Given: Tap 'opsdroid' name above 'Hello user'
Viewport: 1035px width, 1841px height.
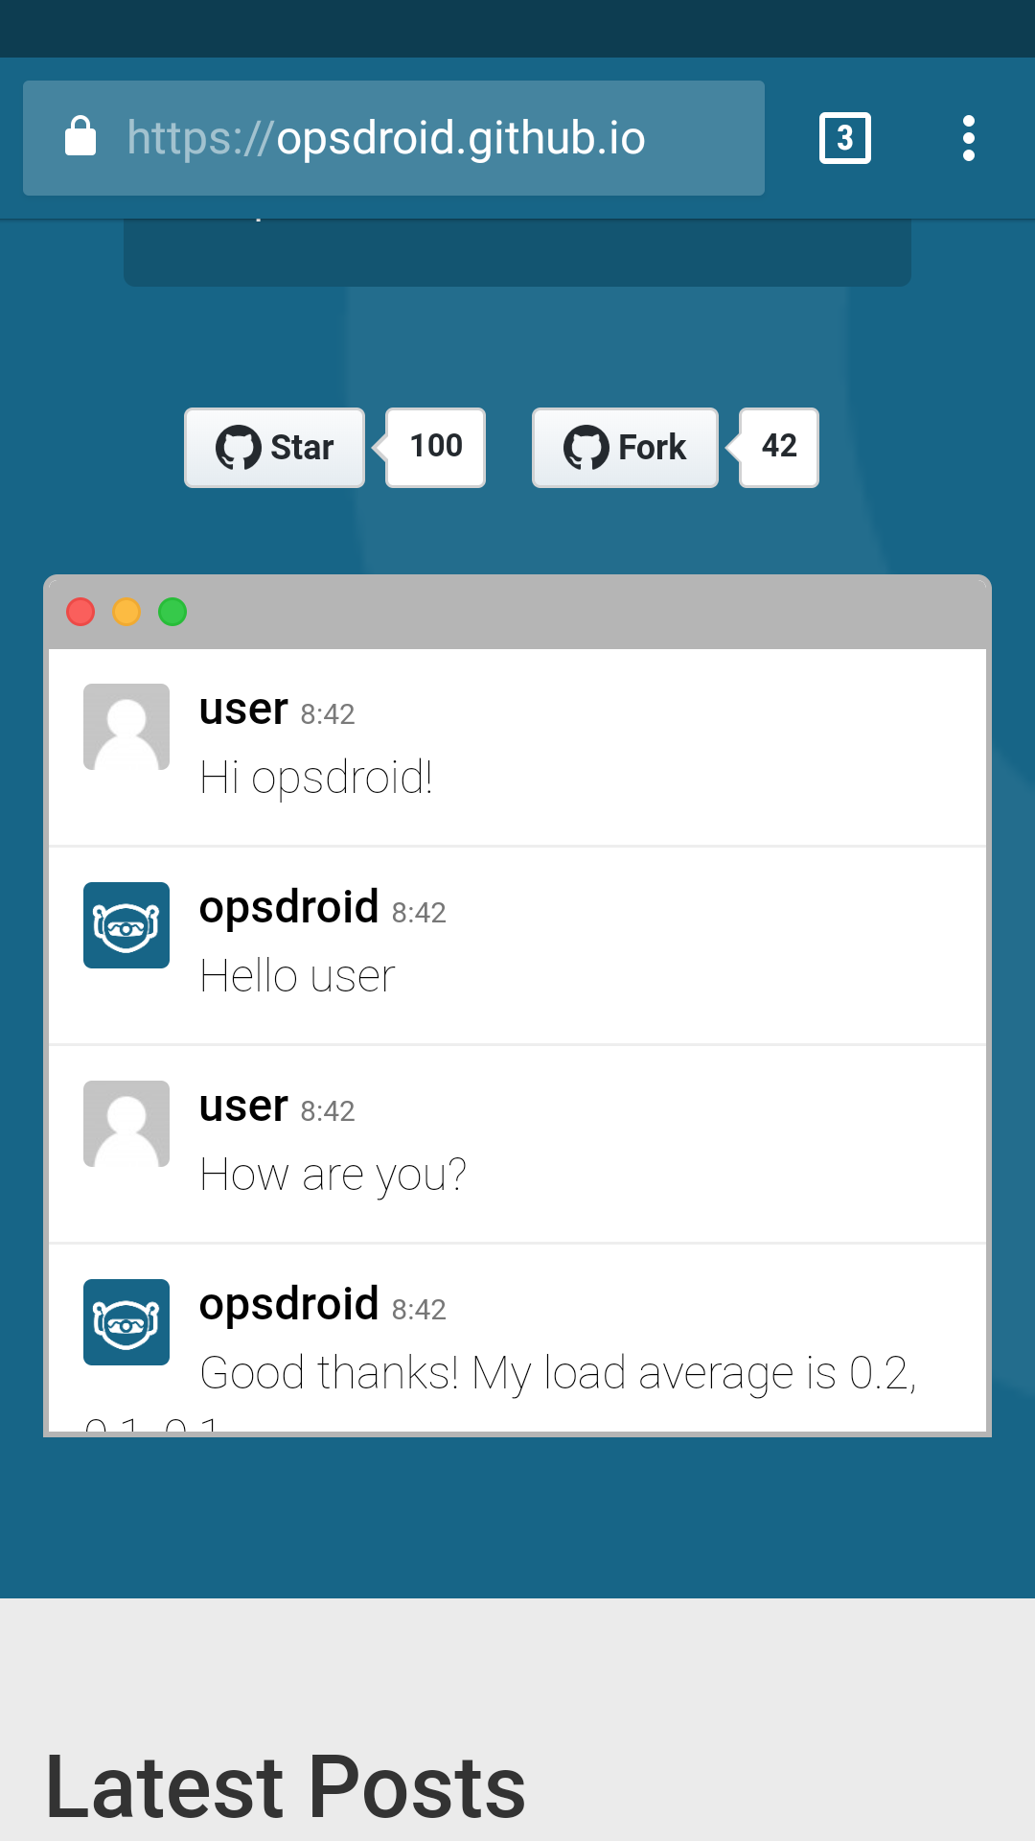Looking at the screenshot, I should [x=288, y=908].
